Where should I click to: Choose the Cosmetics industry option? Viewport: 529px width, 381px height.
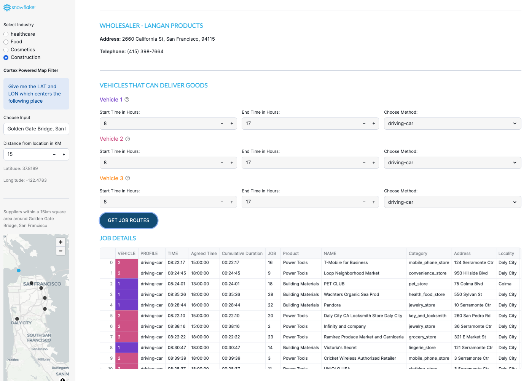(6, 50)
